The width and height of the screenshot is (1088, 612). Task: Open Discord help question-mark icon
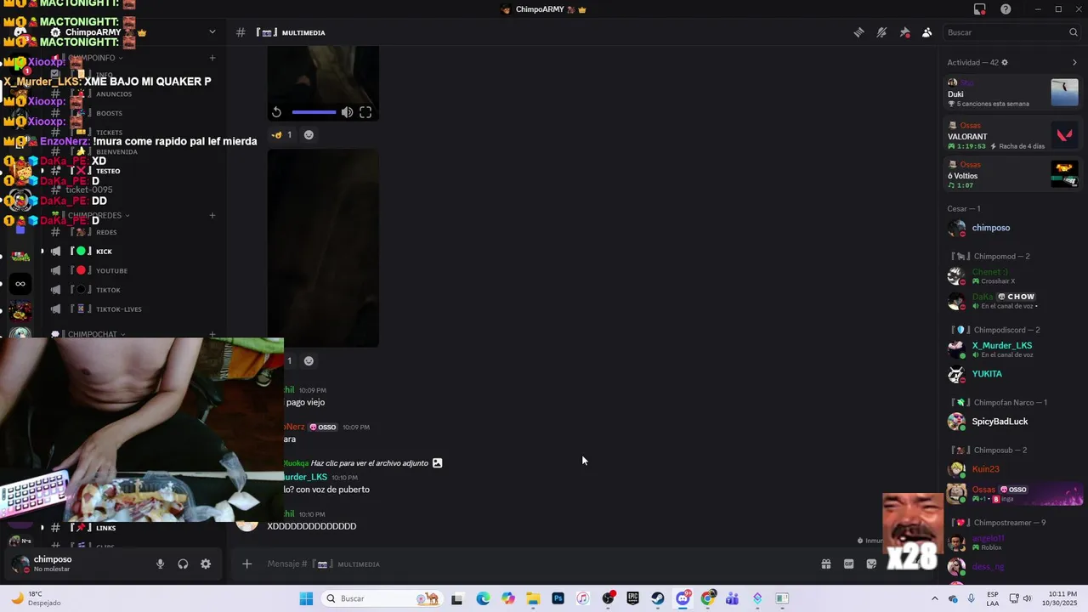[1006, 9]
